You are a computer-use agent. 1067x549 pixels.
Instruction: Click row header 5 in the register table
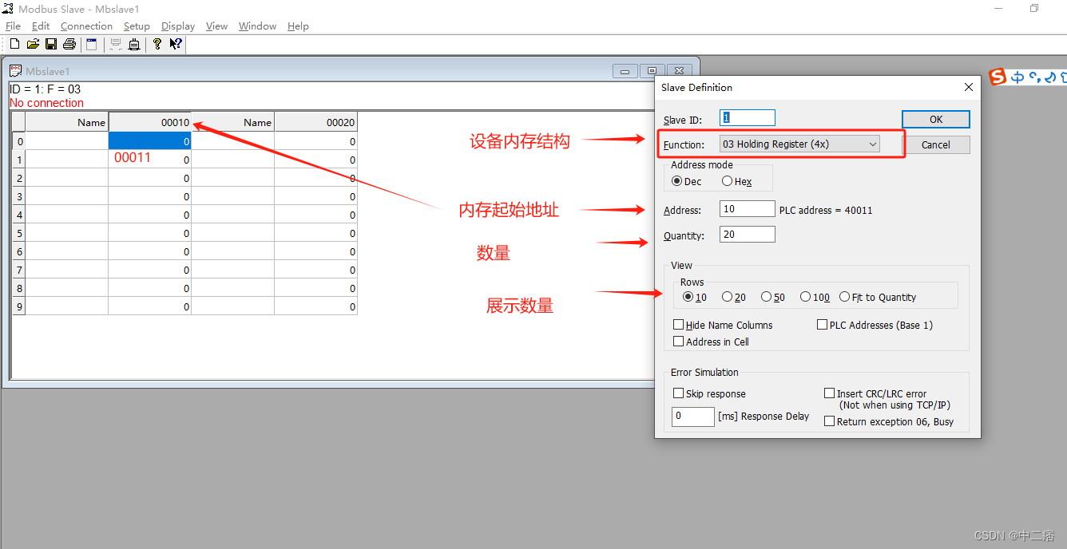coord(19,233)
